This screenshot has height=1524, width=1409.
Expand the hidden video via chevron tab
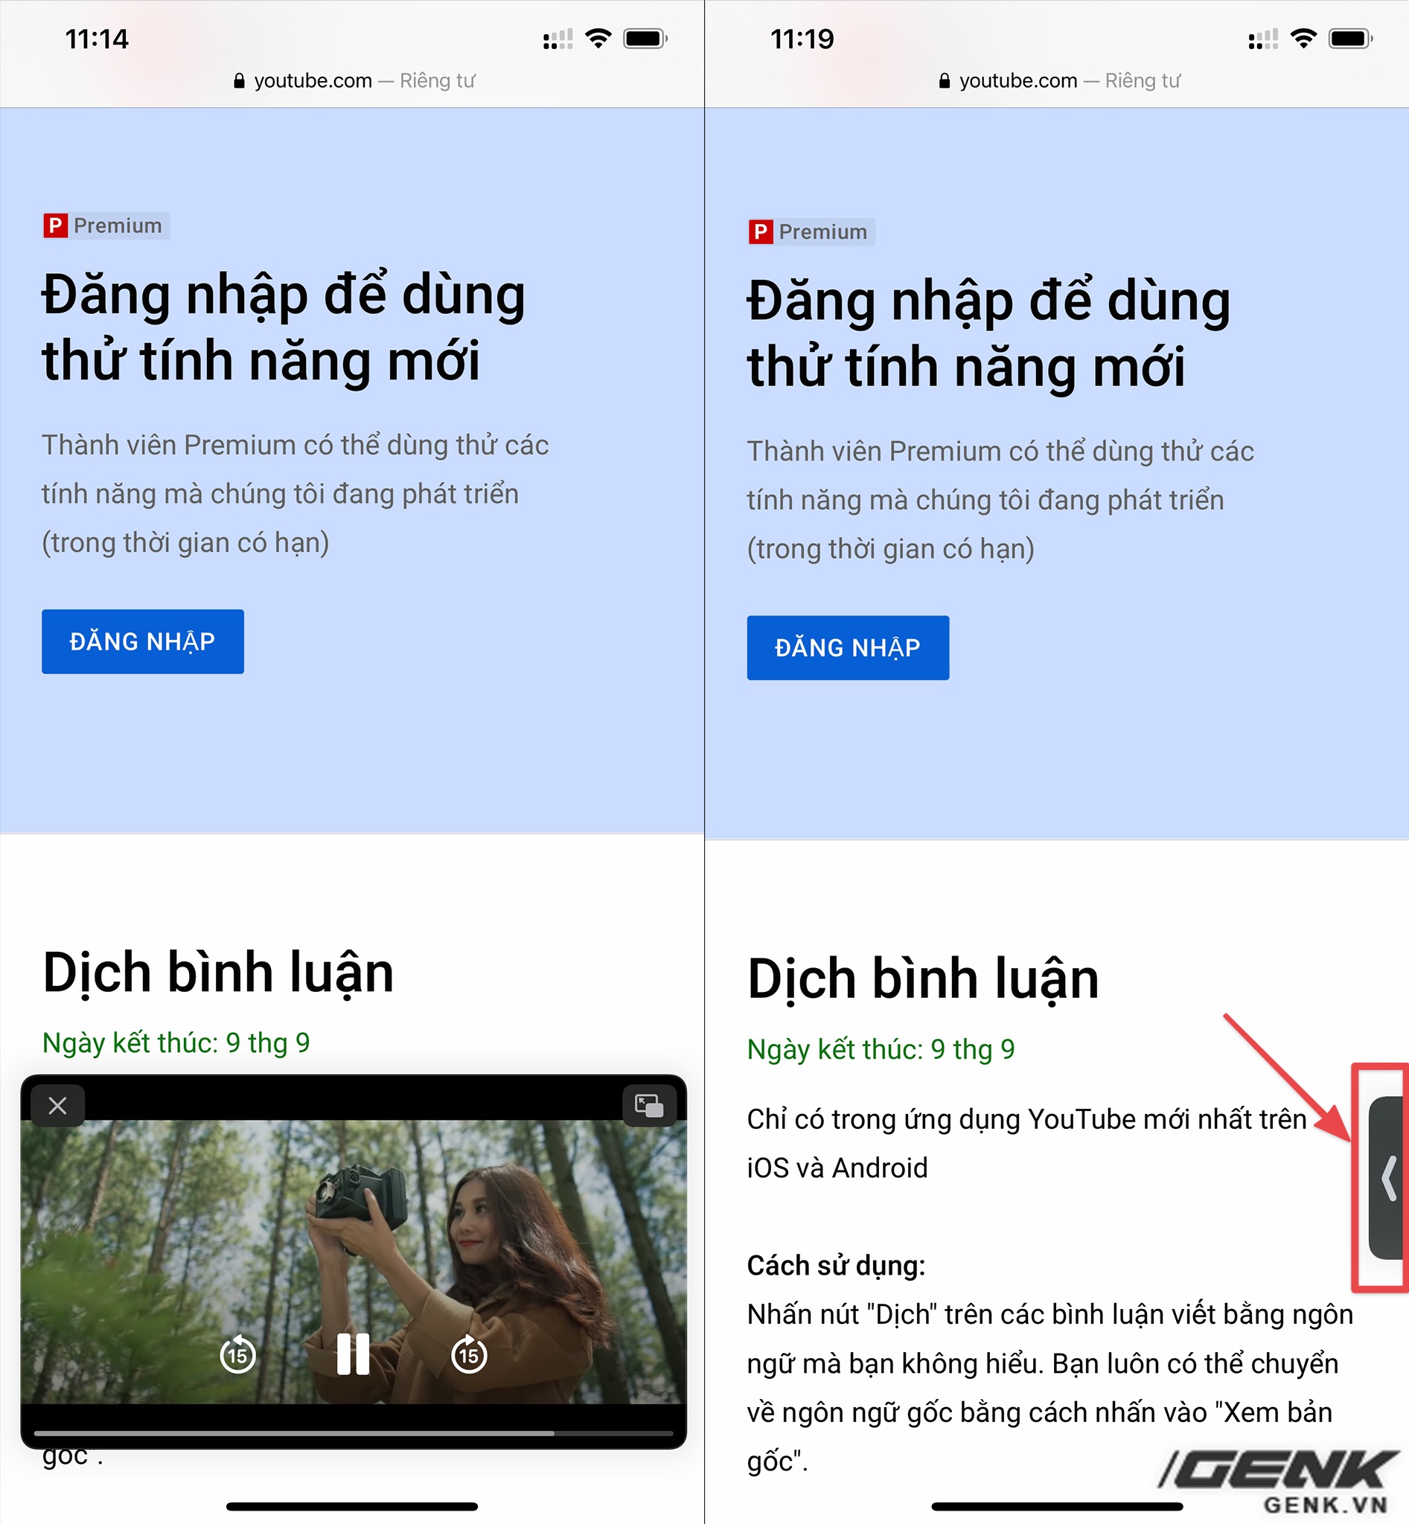pos(1387,1179)
